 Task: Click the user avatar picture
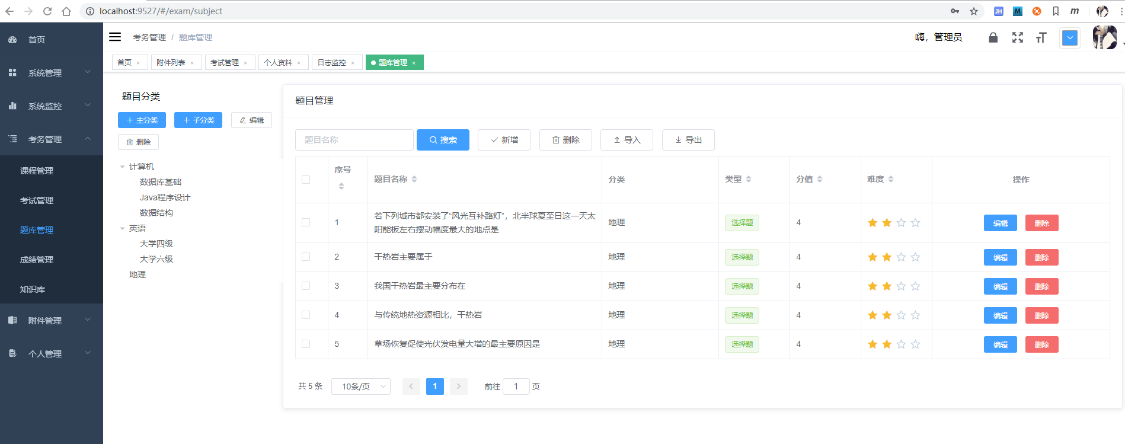click(1105, 37)
